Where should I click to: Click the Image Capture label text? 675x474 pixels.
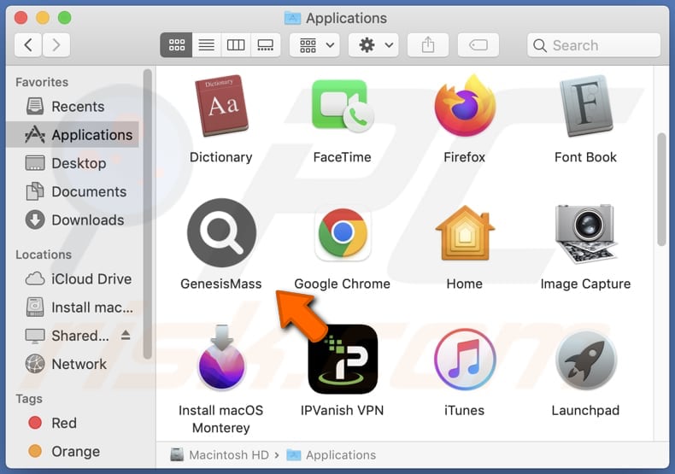pyautogui.click(x=585, y=284)
